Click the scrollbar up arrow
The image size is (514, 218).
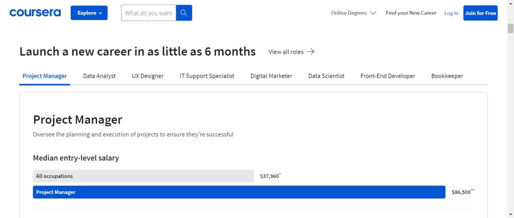(510, 4)
